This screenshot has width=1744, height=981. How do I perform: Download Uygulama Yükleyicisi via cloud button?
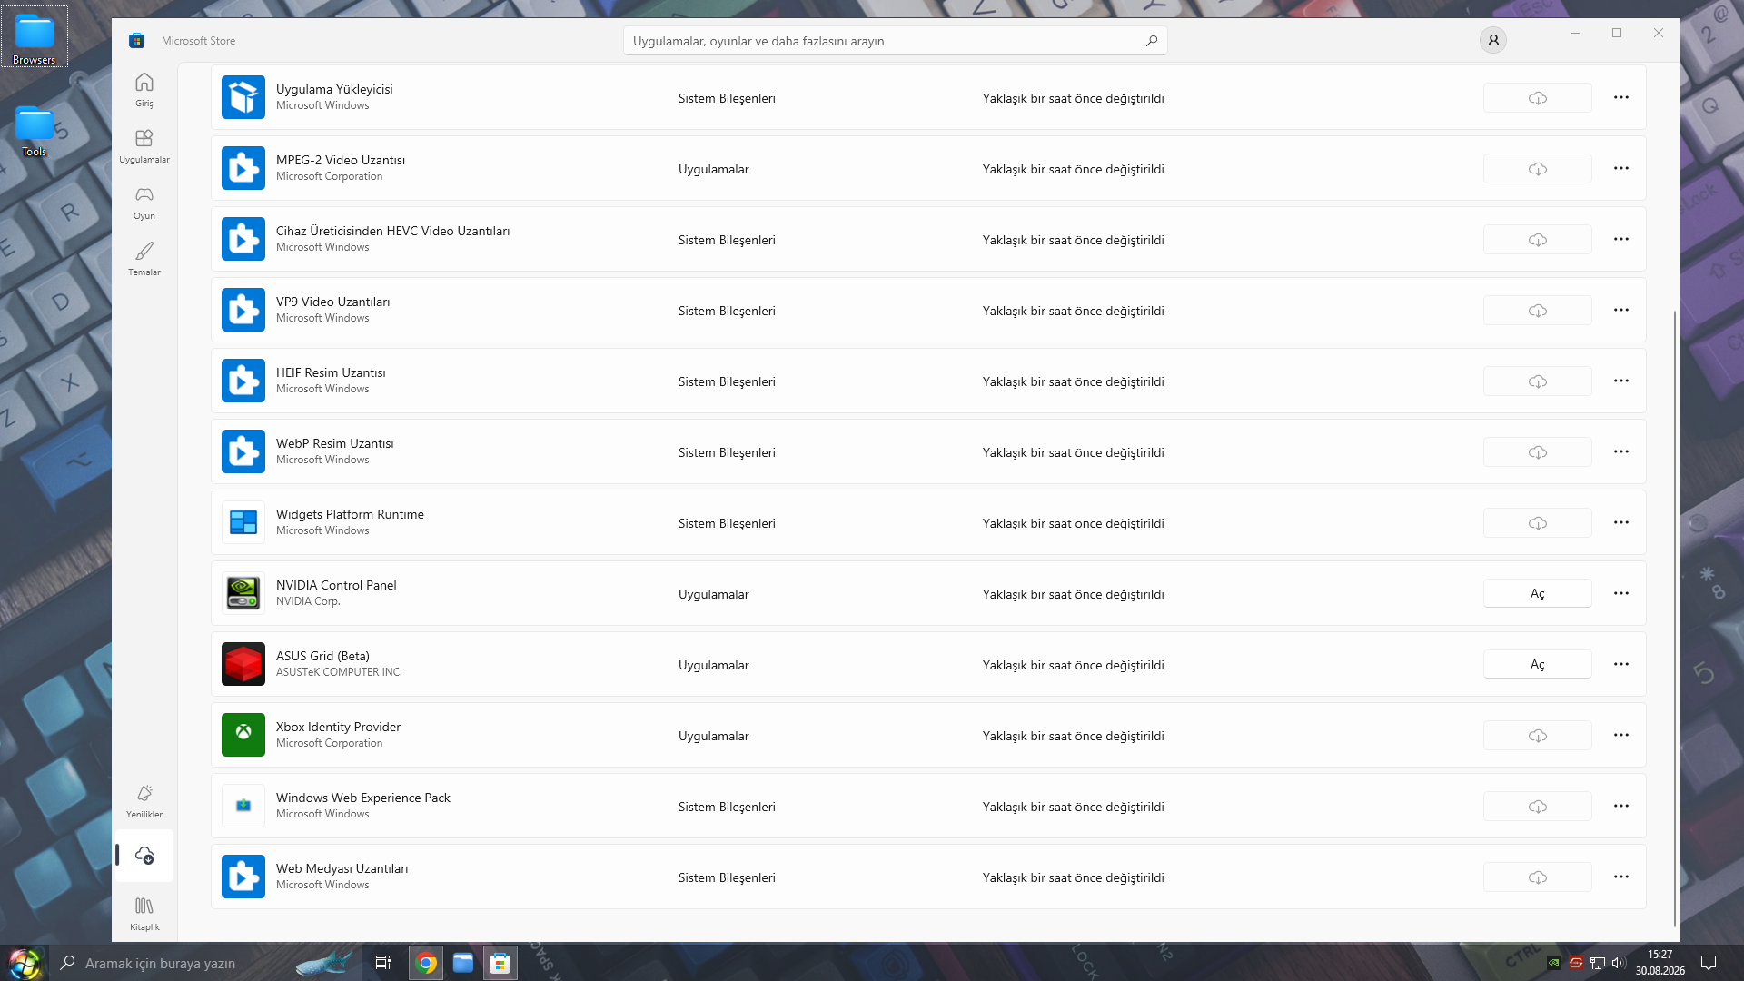[x=1538, y=98]
